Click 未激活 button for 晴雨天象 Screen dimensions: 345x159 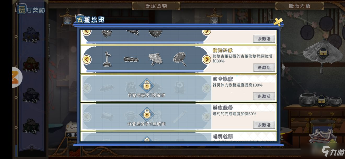(264, 67)
